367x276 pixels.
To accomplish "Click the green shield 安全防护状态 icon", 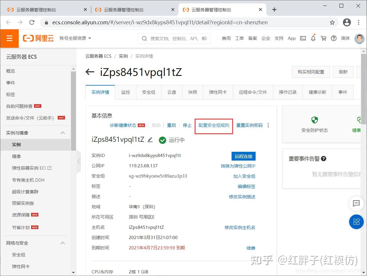I will tap(315, 120).
